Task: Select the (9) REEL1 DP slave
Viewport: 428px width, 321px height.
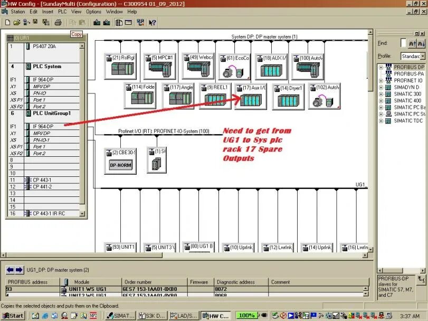Action: (x=215, y=96)
